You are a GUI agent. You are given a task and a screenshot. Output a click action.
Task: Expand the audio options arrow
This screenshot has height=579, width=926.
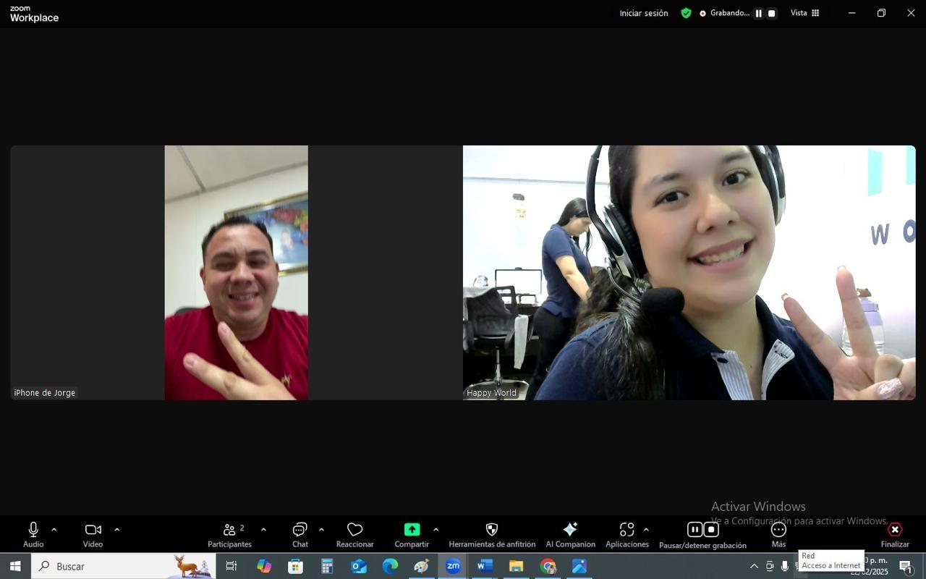tap(54, 530)
